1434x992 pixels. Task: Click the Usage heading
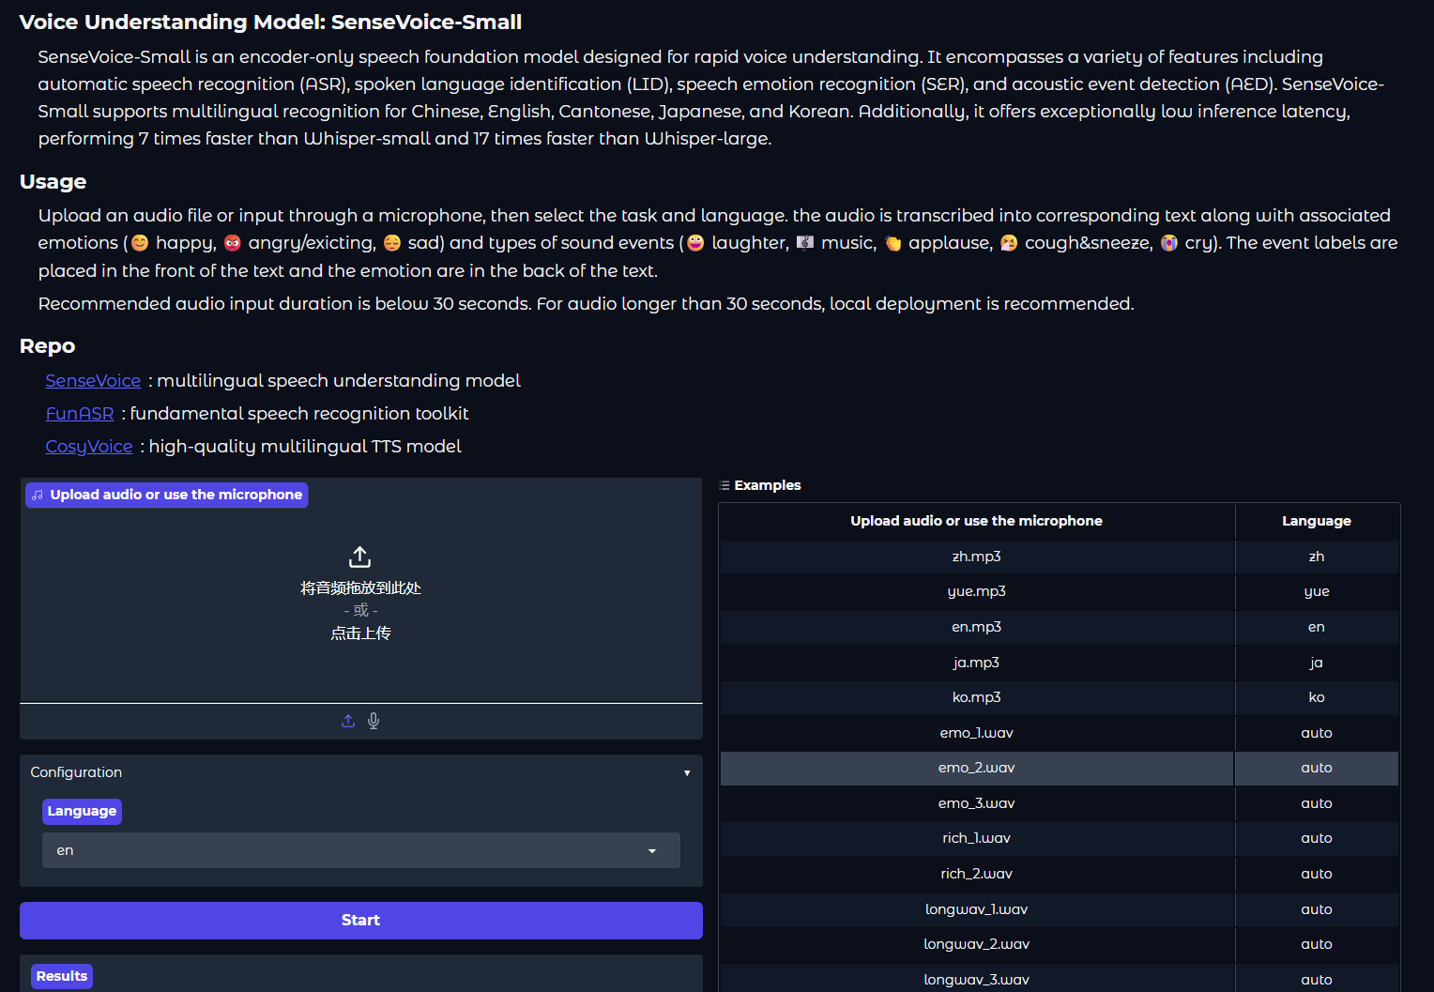point(53,182)
